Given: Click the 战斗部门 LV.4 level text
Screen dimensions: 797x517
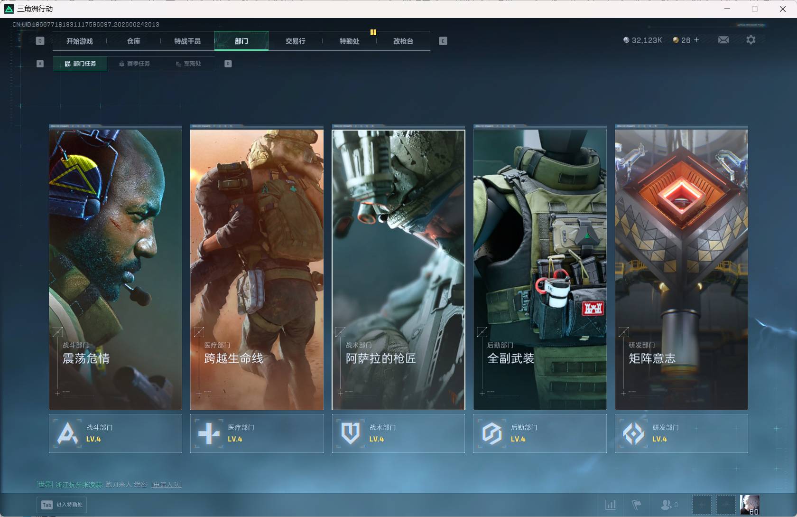Looking at the screenshot, I should tap(93, 439).
